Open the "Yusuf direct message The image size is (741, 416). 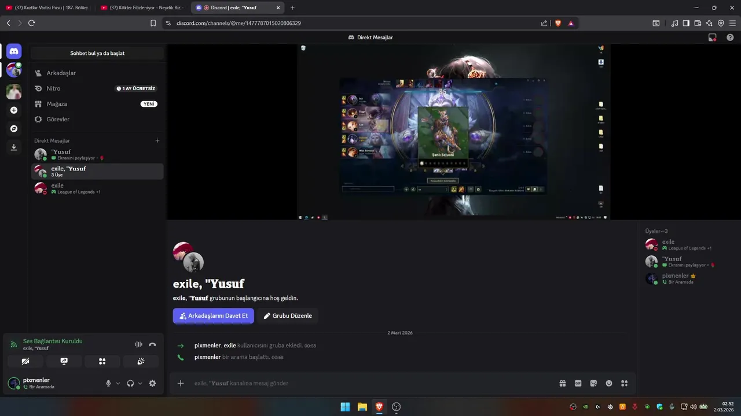point(97,154)
